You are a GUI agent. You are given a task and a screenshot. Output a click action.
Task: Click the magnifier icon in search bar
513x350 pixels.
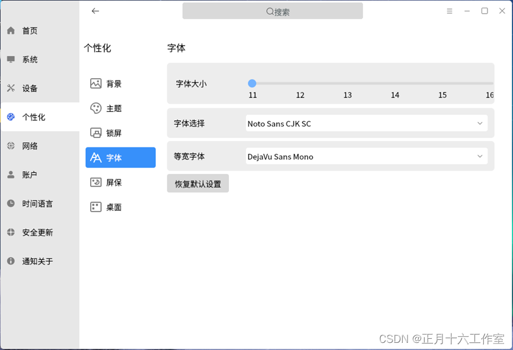click(270, 11)
